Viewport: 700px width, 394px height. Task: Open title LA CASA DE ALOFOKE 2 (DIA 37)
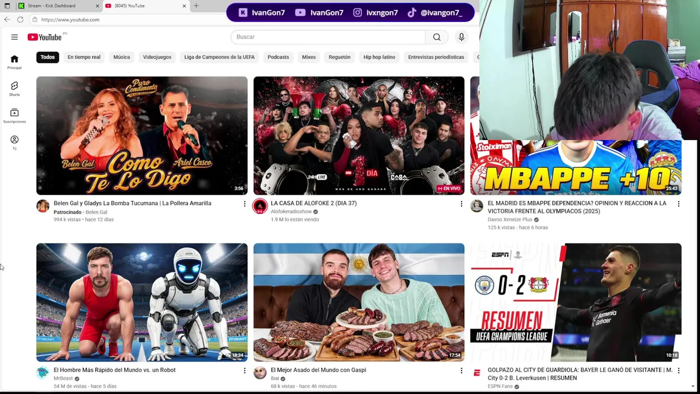(313, 203)
